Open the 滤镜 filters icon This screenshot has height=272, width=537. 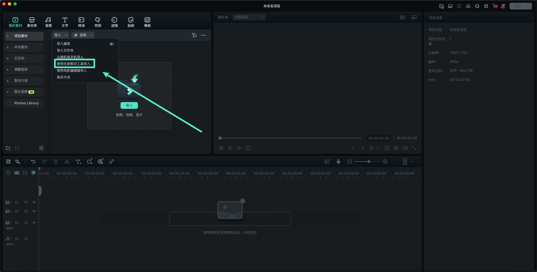(x=114, y=22)
